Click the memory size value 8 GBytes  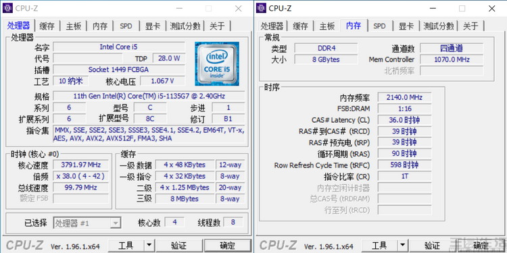click(x=327, y=59)
